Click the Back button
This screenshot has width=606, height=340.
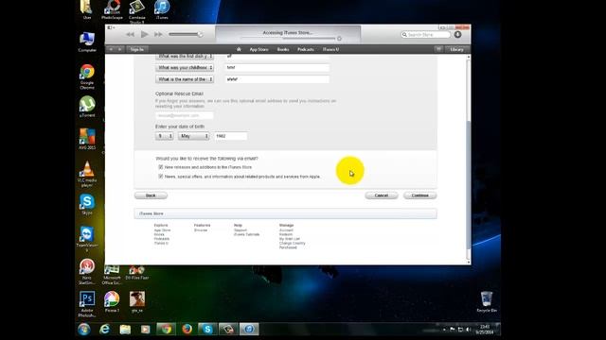pos(151,195)
